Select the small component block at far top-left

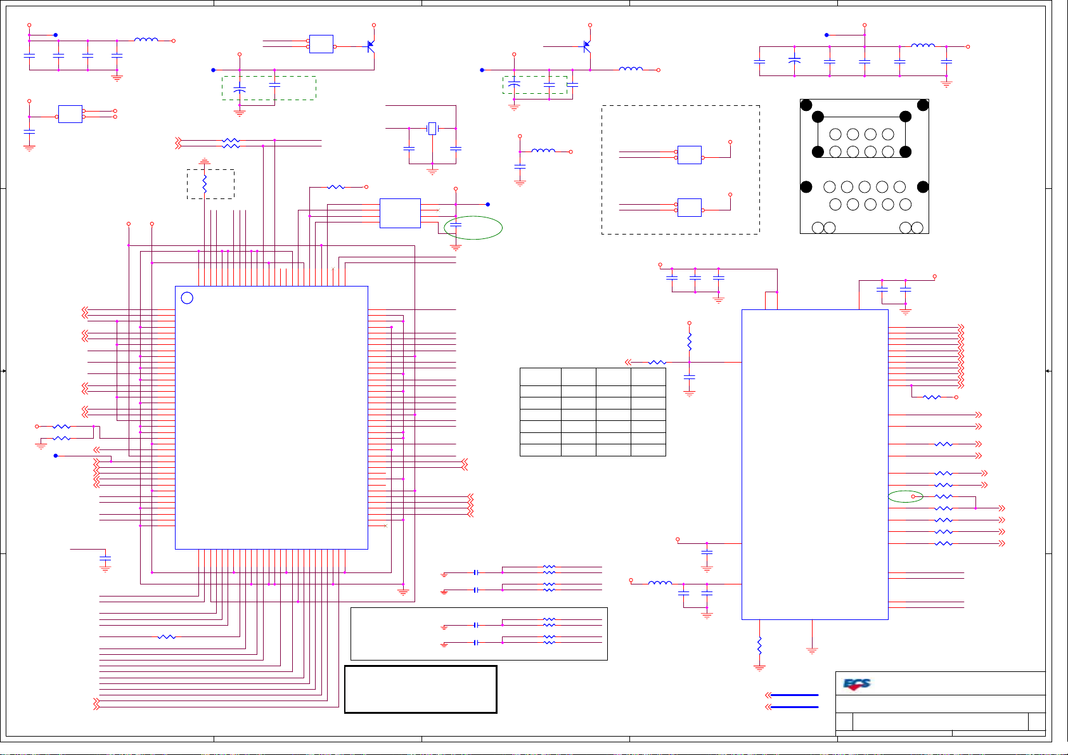click(x=70, y=114)
